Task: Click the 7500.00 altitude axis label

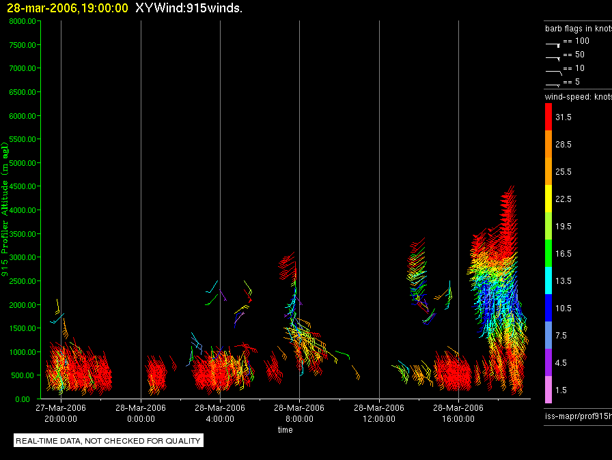Action: click(x=23, y=45)
